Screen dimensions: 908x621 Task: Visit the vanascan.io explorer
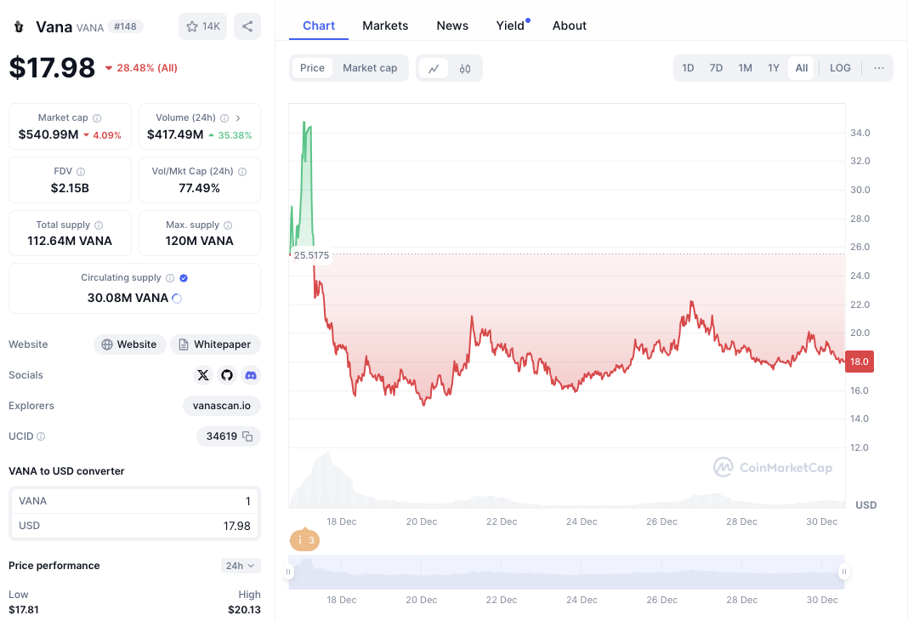click(222, 406)
